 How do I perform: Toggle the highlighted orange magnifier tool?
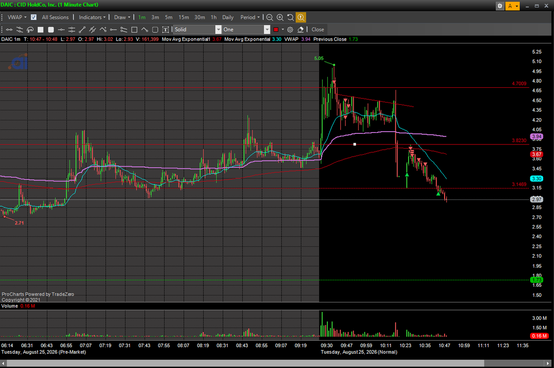(301, 17)
